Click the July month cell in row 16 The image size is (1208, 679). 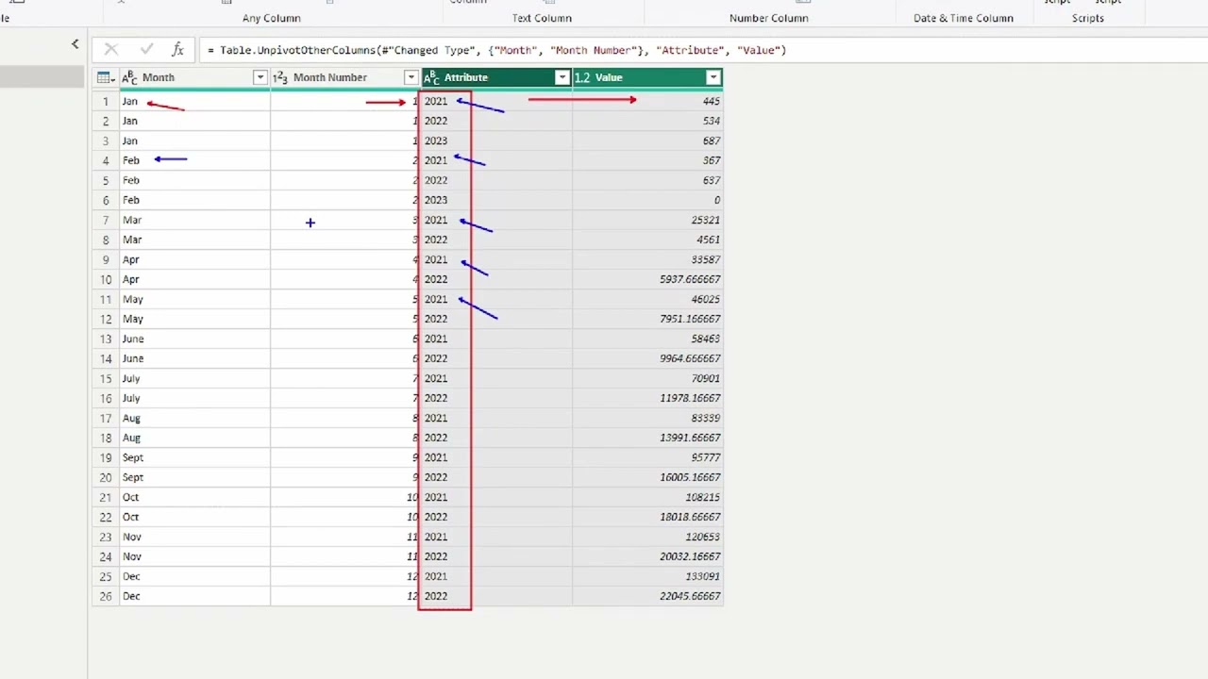pyautogui.click(x=194, y=398)
